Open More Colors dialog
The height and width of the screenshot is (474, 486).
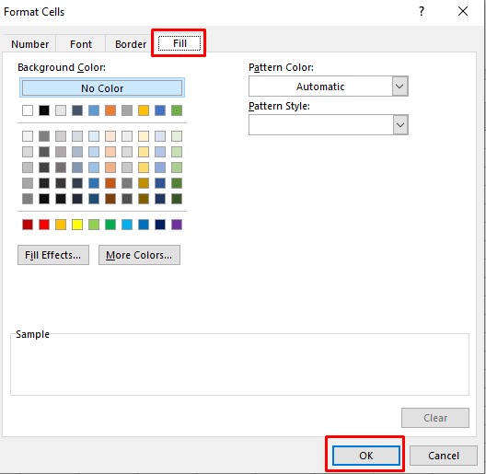139,255
